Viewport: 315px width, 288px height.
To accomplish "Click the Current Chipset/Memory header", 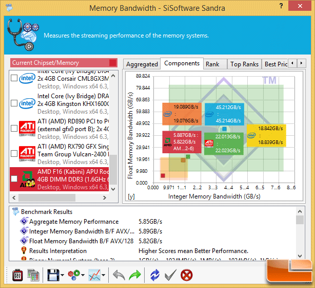I will 64,63.
